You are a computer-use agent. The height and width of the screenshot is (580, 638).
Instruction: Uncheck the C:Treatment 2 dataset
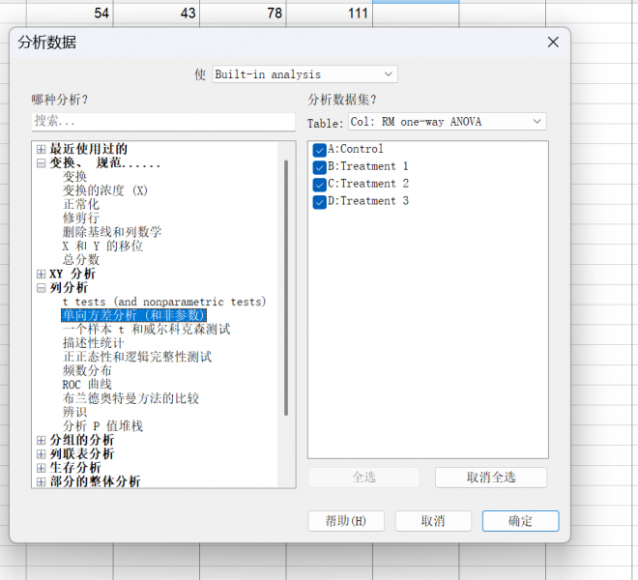pyautogui.click(x=319, y=185)
